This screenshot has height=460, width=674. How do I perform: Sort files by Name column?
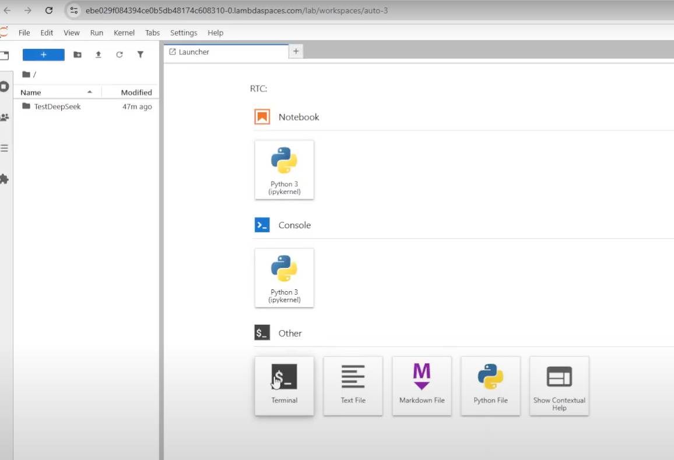point(57,92)
